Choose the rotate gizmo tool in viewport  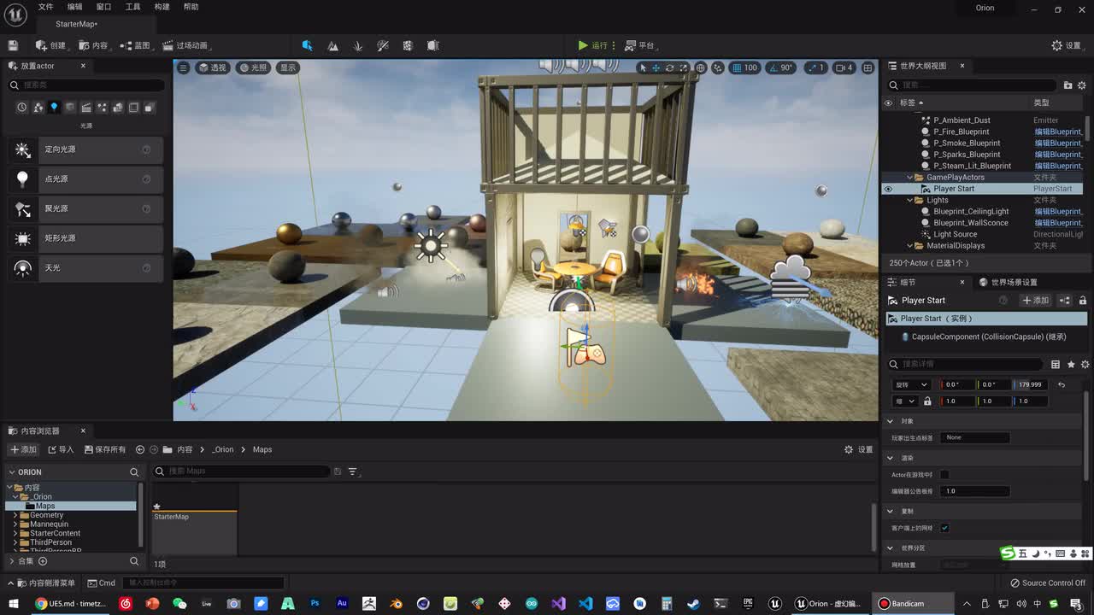click(669, 67)
